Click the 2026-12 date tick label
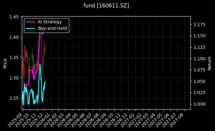Viewport: 215px width, 131px height. [x=121, y=120]
